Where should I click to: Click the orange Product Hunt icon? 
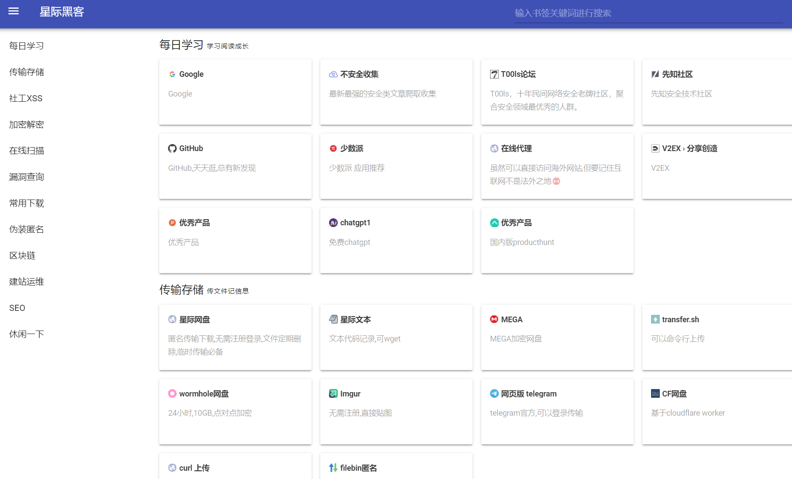tap(172, 223)
